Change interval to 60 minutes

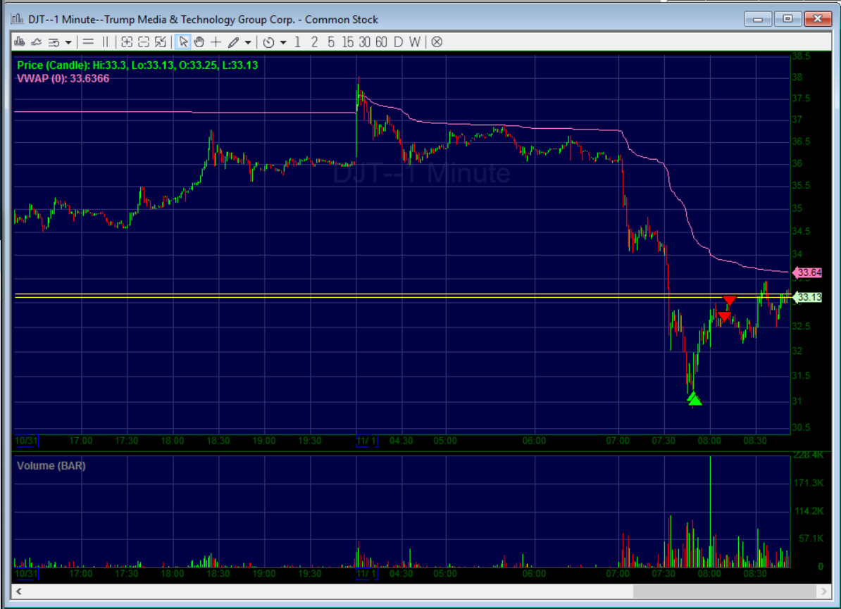pos(381,42)
